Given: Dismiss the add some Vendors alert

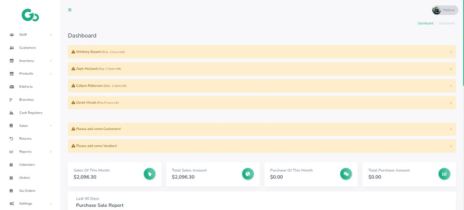Looking at the screenshot, I should 451,146.
